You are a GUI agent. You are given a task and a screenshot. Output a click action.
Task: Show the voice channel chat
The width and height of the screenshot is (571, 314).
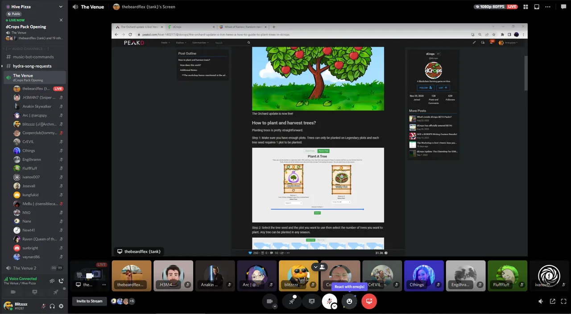pyautogui.click(x=563, y=7)
